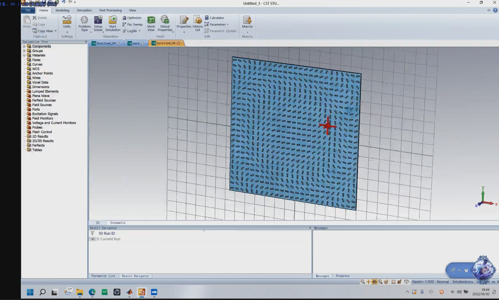Click the Logfile paperclip icon
This screenshot has height=300, width=499.
click(x=124, y=31)
